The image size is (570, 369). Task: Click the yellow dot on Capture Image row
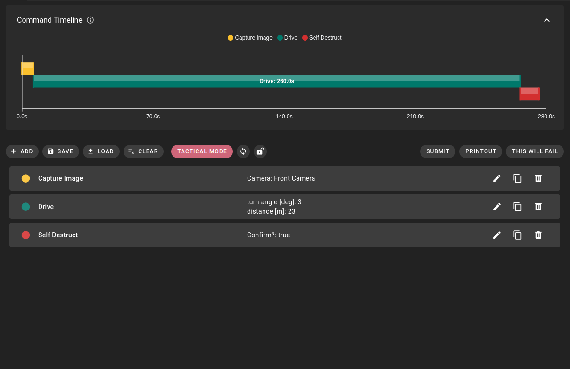pos(26,178)
